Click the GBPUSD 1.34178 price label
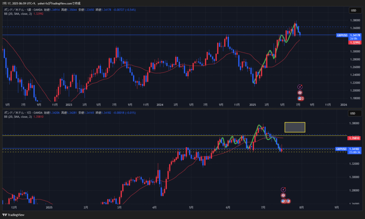This screenshot has height=219, width=365. 349,35
